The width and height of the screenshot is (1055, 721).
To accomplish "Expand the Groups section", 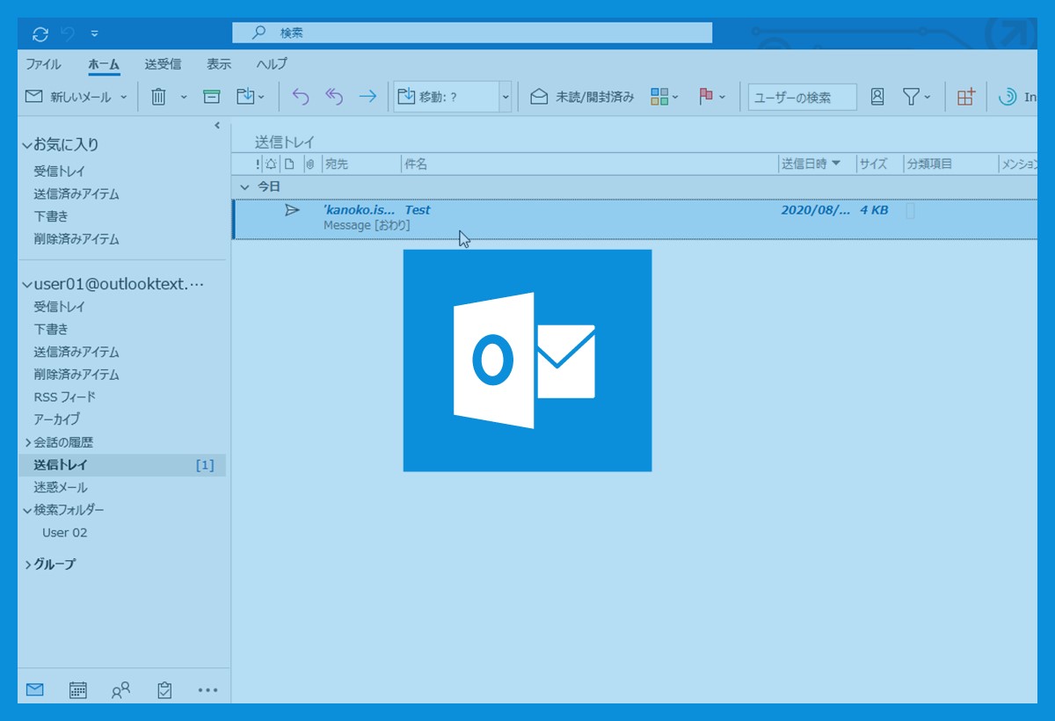I will (x=28, y=564).
